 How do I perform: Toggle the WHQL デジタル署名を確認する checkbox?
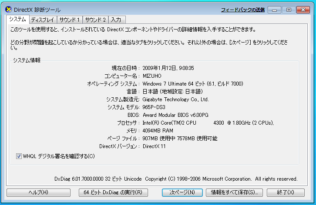pos(19,156)
